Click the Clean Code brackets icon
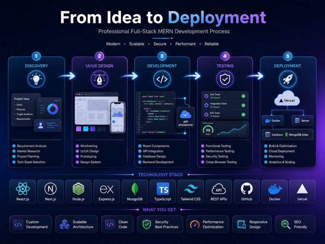This screenshot has height=244, width=325. tap(110, 224)
